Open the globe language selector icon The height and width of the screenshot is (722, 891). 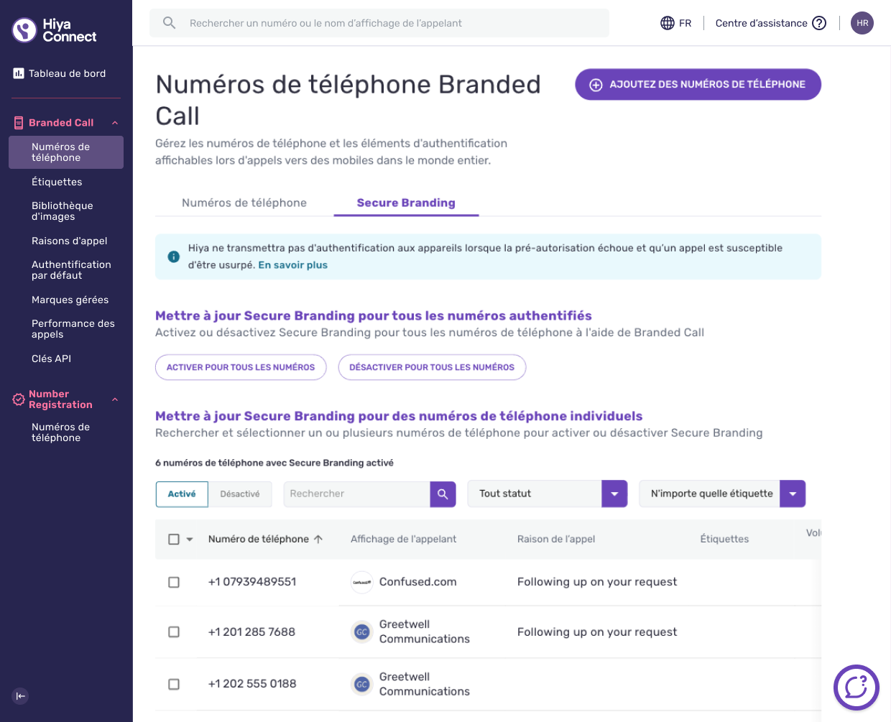pos(668,23)
